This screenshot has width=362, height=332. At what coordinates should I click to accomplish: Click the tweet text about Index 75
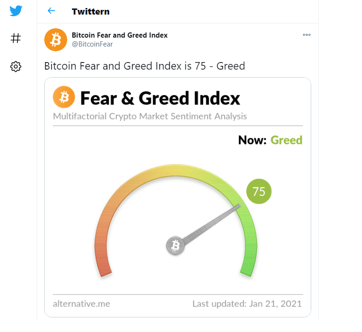[x=144, y=66]
